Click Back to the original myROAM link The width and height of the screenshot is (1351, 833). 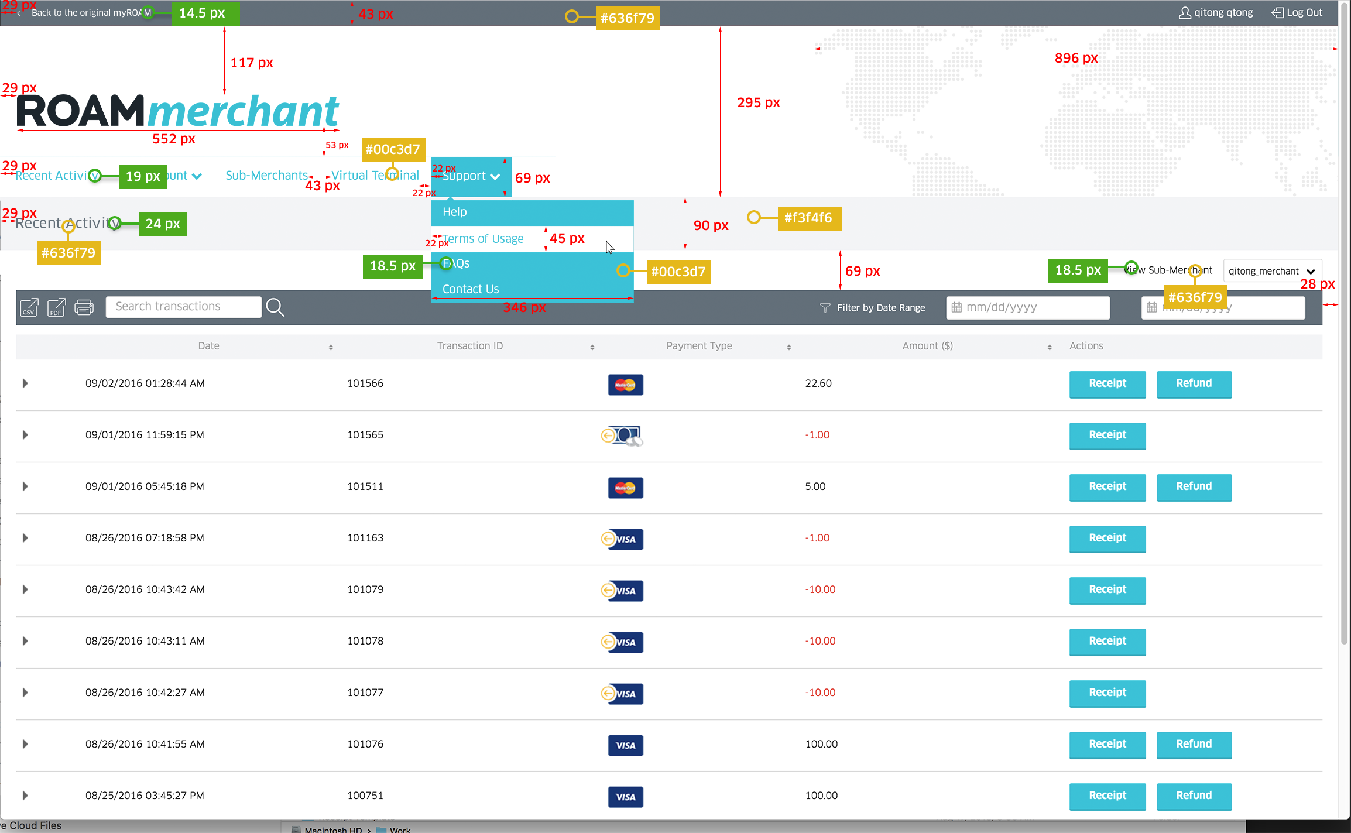click(91, 13)
